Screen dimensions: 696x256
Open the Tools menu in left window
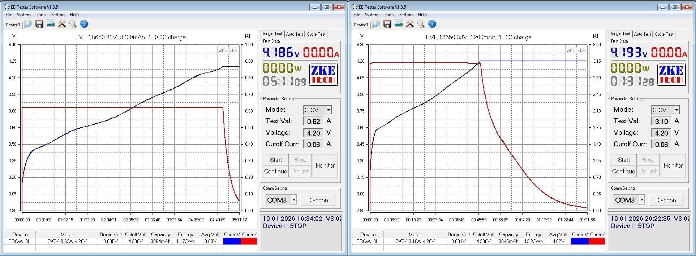coord(41,15)
